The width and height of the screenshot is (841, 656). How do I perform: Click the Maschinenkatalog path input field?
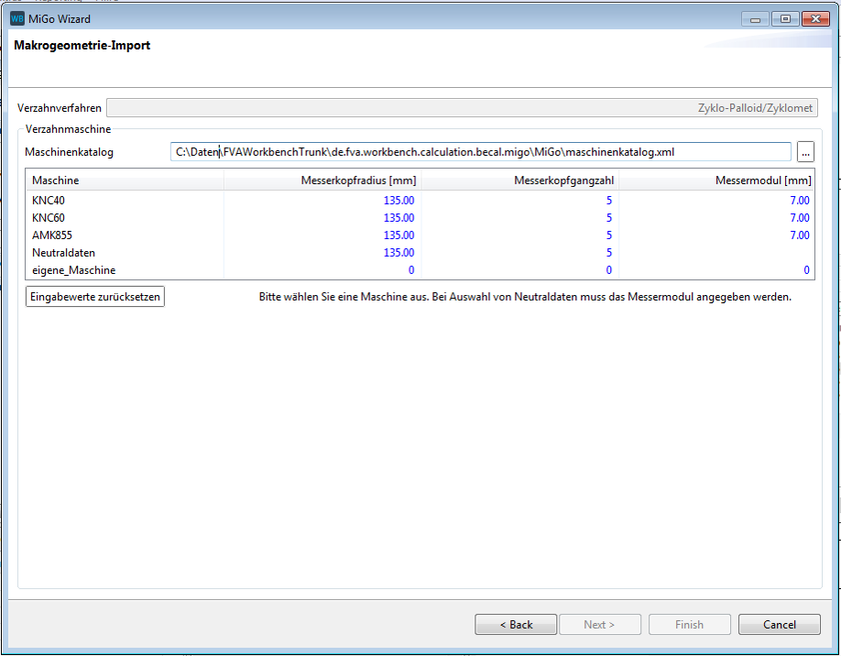(x=480, y=152)
